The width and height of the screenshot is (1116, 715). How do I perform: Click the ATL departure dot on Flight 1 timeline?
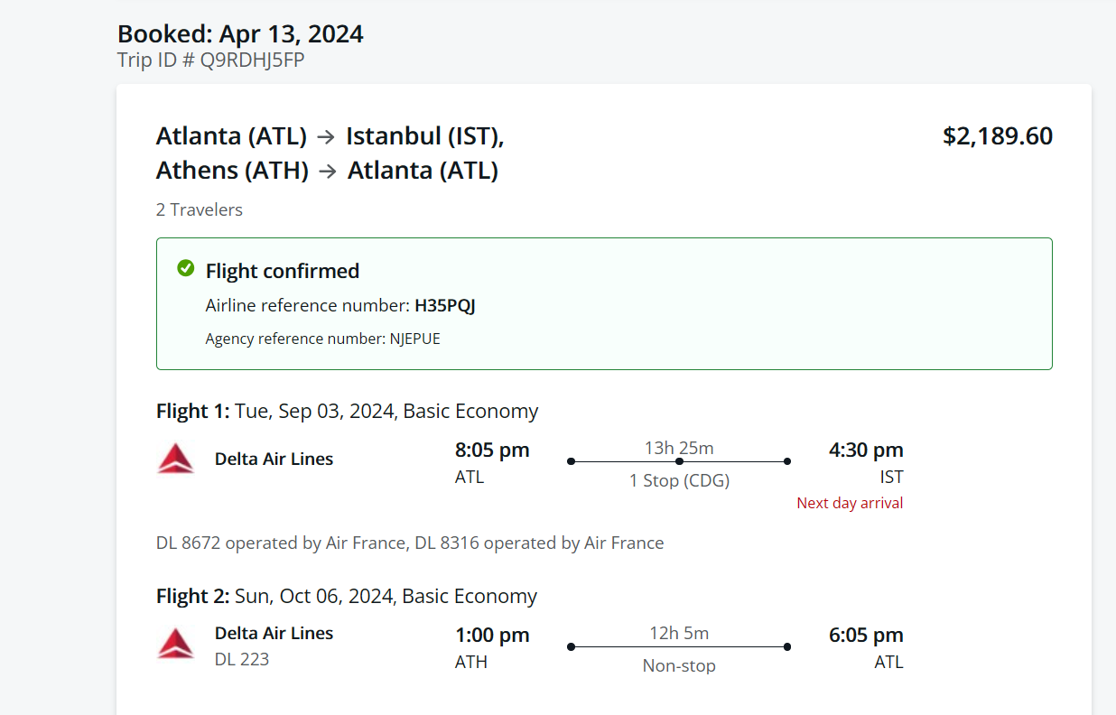[x=571, y=461]
